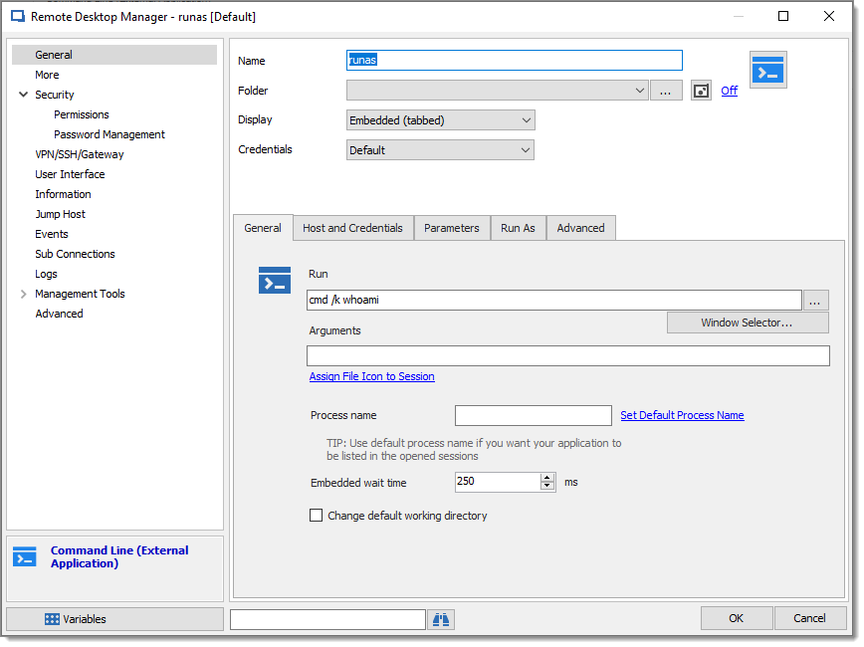Viewport: 864px width, 647px height.
Task: Select Jump Host in the navigation
Action: (x=60, y=214)
